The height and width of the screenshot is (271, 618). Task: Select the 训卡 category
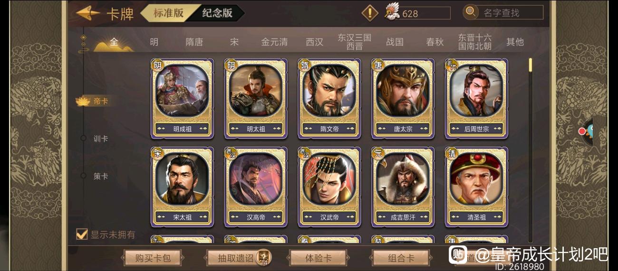pyautogui.click(x=100, y=139)
